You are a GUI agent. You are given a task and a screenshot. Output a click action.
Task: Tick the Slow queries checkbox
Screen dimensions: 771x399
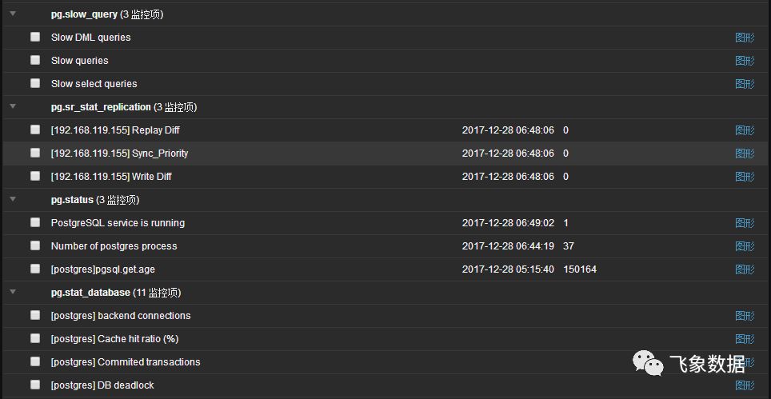click(x=35, y=60)
